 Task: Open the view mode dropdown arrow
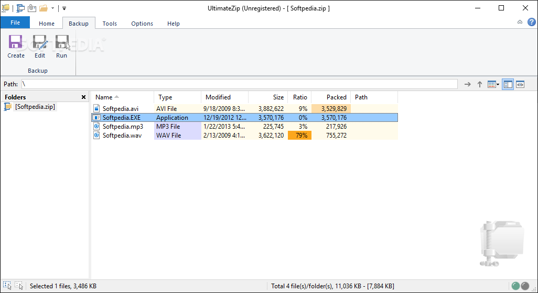pos(498,85)
